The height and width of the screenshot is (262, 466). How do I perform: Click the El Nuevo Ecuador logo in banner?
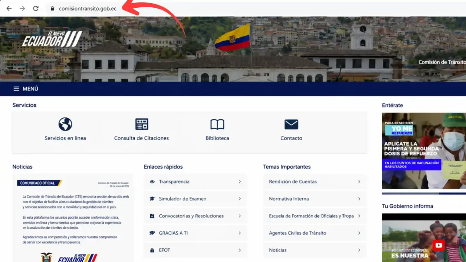pyautogui.click(x=52, y=39)
